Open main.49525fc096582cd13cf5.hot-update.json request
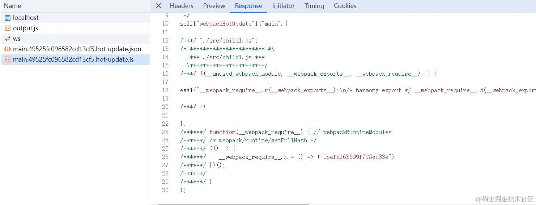Viewport: 536px width, 205px height. (75, 49)
